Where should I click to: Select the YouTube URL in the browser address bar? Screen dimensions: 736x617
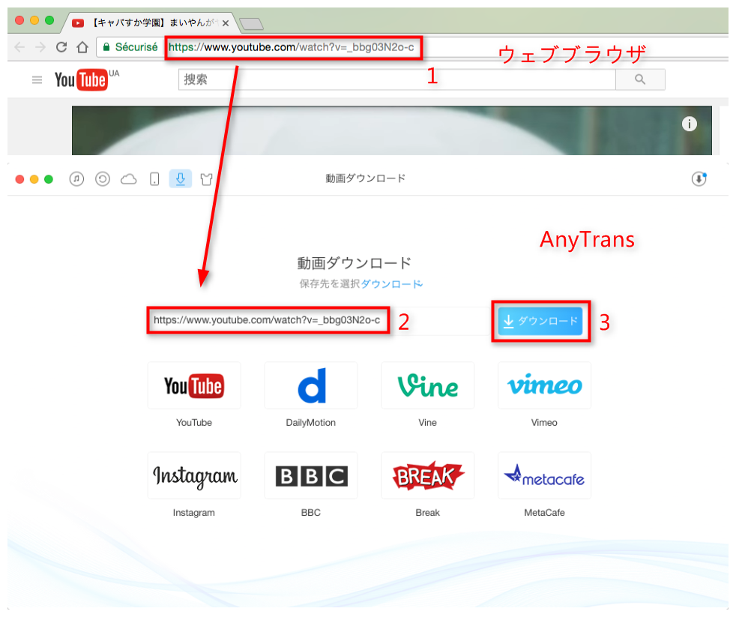[292, 47]
